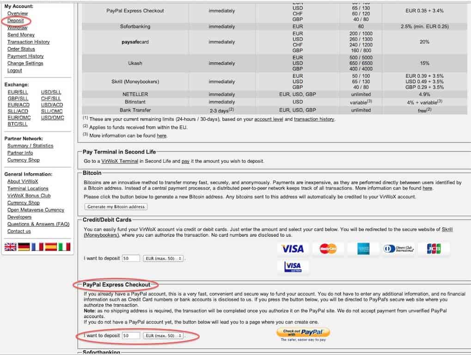Viewport: 471px width, 355px height.
Task: Select the MasterCard logo
Action: click(328, 249)
